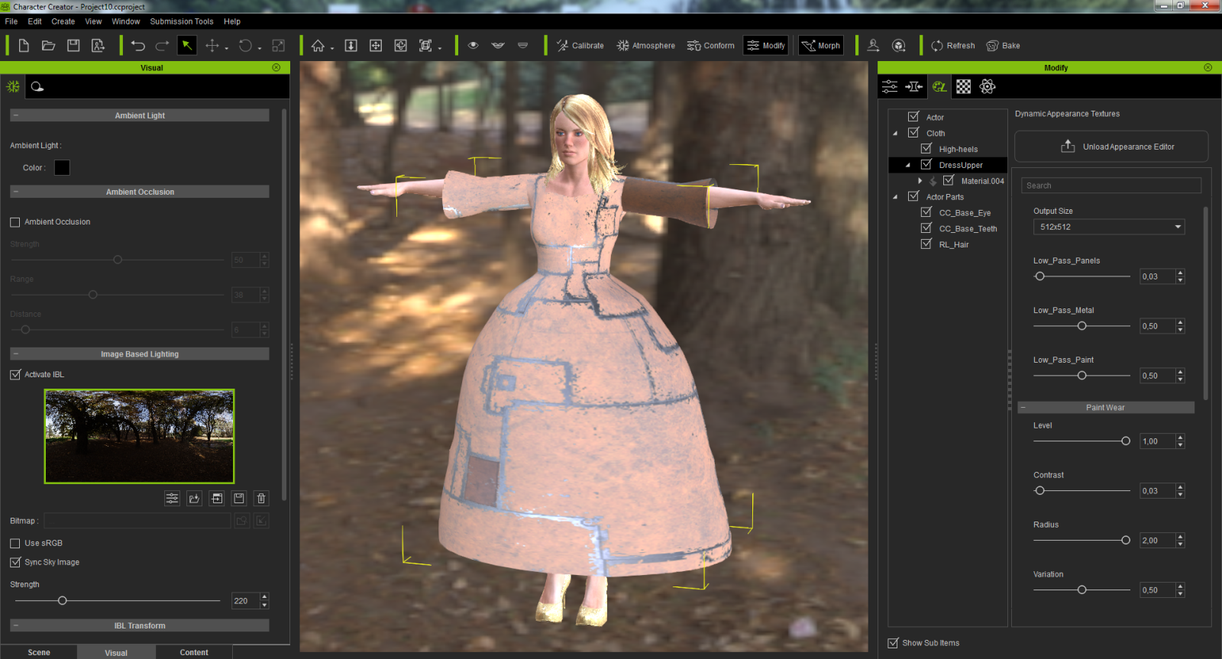Open the light settings icon in Visual panel

(37, 86)
